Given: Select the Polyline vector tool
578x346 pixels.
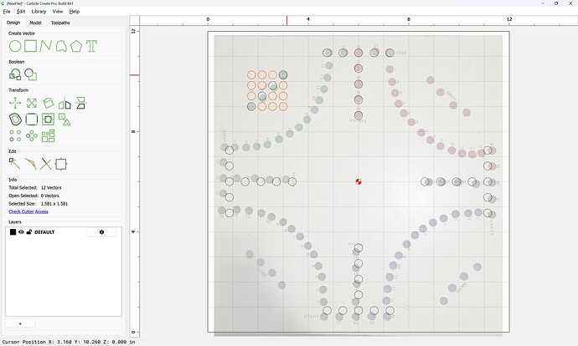Looking at the screenshot, I should [46, 46].
